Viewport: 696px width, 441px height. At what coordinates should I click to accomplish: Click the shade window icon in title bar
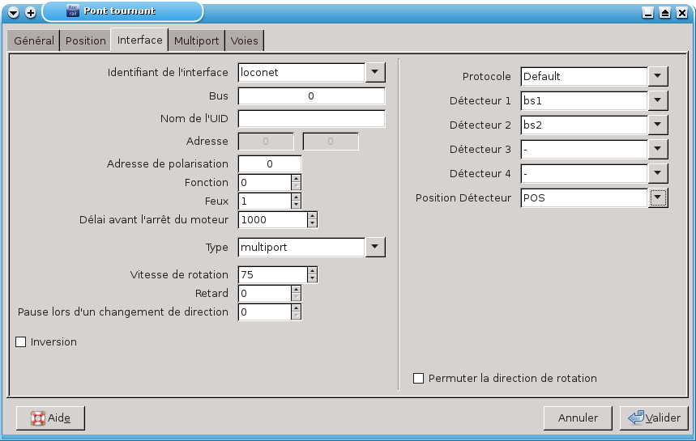click(665, 12)
